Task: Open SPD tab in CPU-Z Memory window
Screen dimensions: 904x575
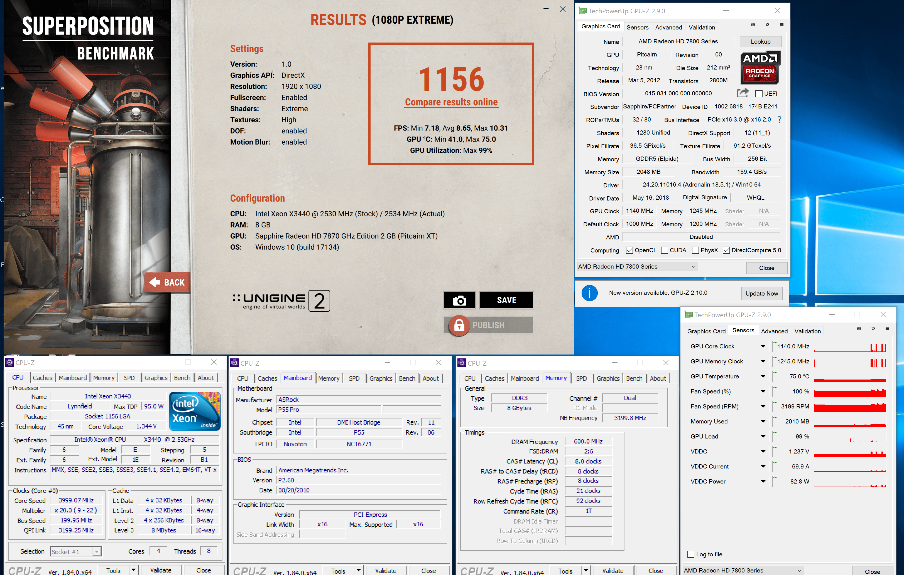Action: point(581,378)
